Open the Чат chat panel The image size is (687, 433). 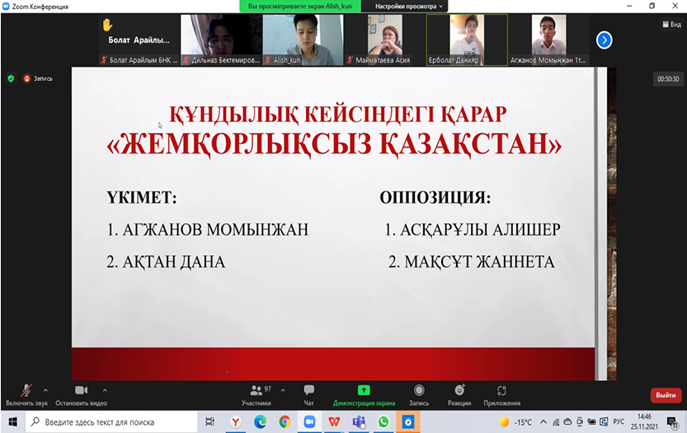tap(308, 391)
